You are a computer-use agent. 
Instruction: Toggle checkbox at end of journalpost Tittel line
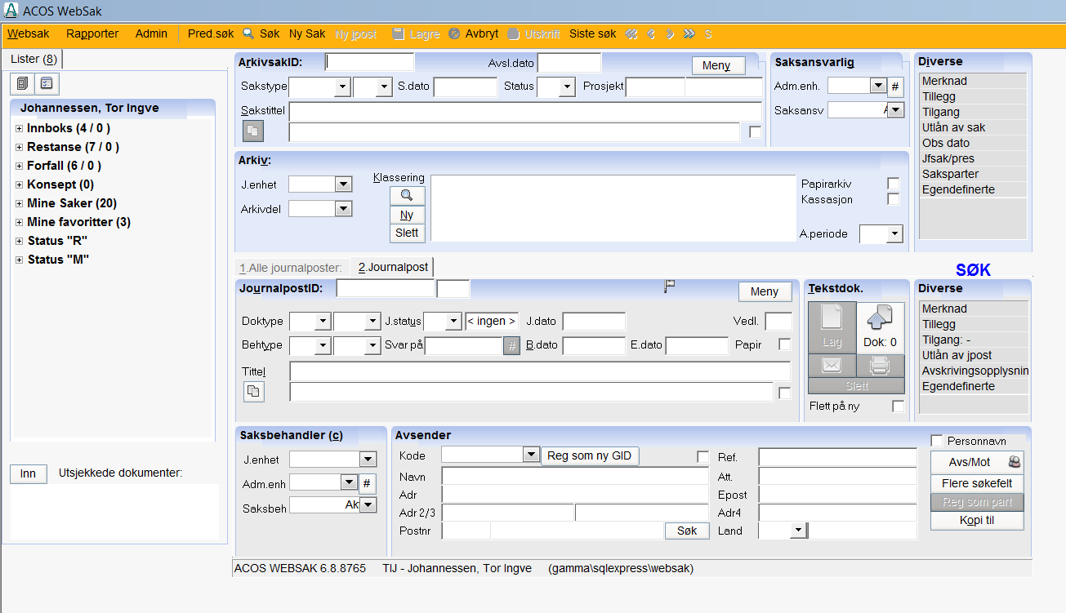(x=785, y=393)
